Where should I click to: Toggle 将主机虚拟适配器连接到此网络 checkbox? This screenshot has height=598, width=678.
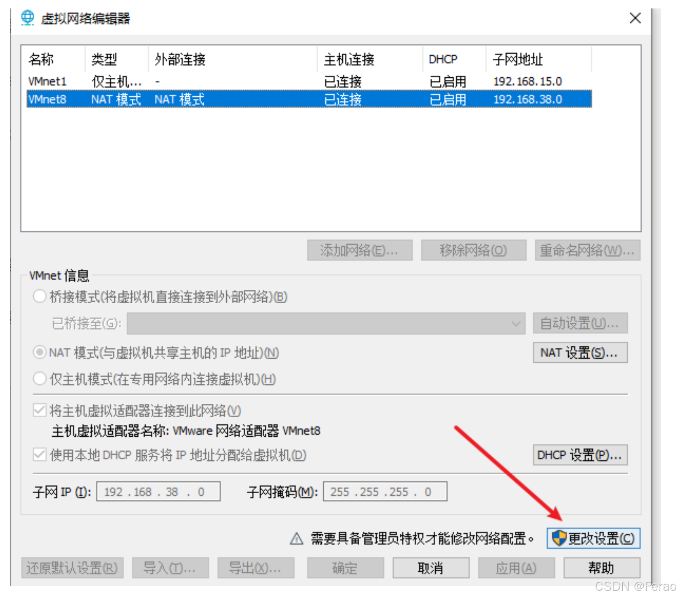(40, 410)
